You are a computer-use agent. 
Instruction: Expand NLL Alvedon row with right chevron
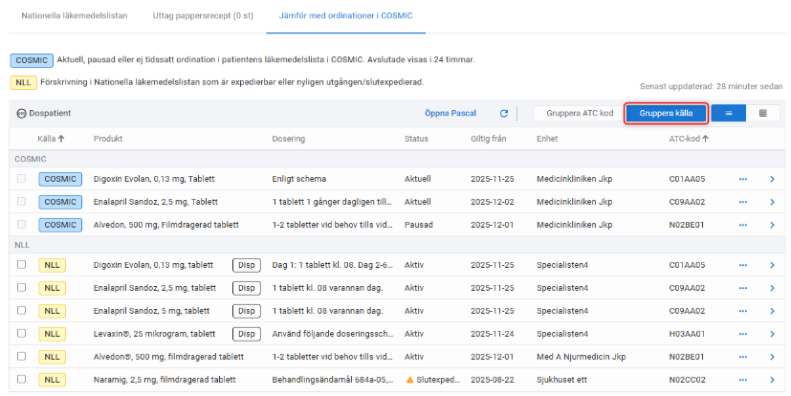[772, 356]
